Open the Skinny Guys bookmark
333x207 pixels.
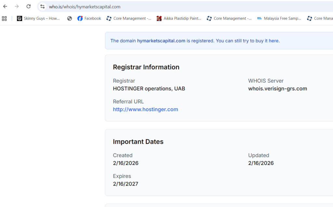tap(38, 18)
